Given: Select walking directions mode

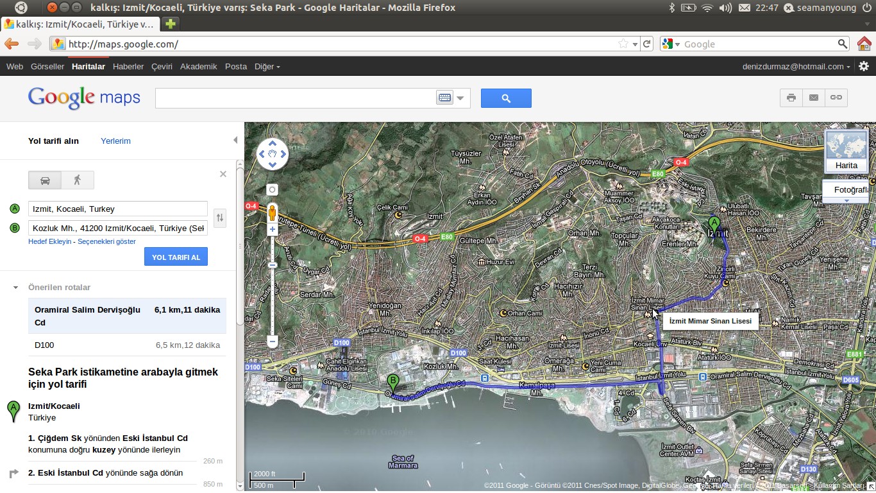Looking at the screenshot, I should (78, 180).
